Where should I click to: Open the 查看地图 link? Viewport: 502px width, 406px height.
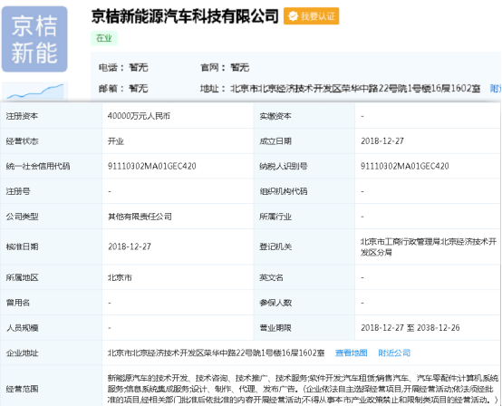[352, 353]
